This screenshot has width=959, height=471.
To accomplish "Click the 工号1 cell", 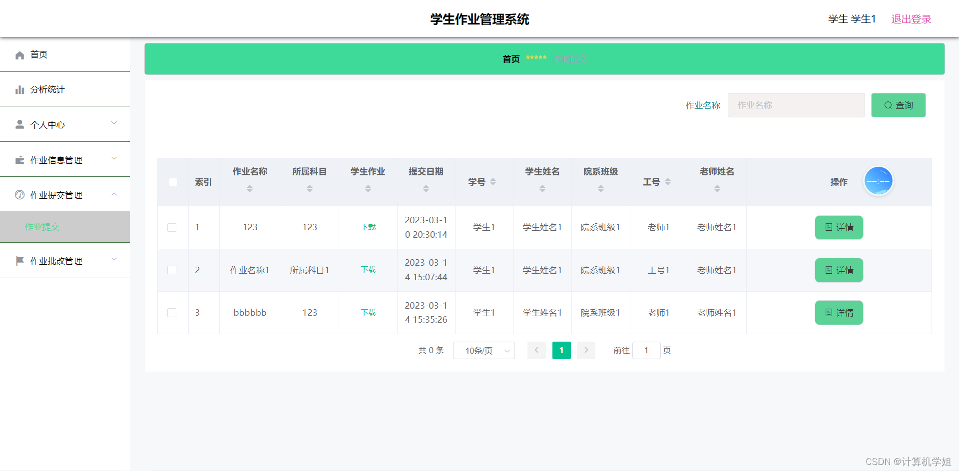I will coord(659,270).
